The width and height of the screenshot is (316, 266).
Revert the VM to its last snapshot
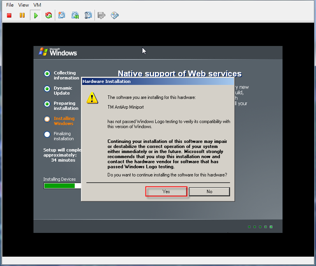[75, 15]
